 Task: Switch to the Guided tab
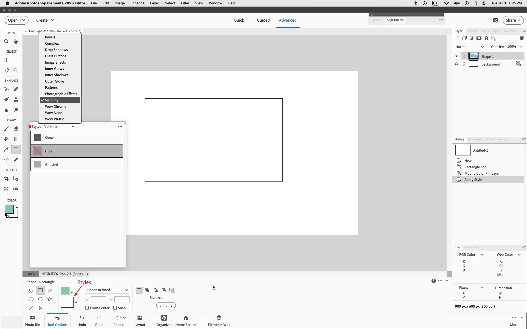point(263,20)
